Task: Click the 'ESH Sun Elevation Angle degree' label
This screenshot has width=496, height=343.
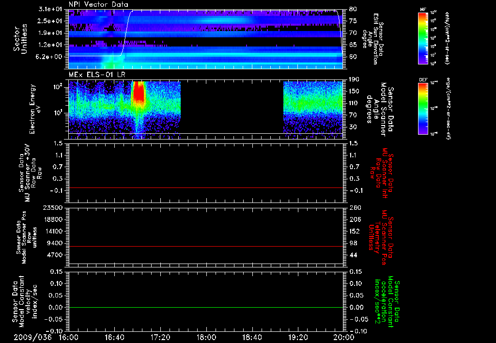Action: [x=373, y=39]
